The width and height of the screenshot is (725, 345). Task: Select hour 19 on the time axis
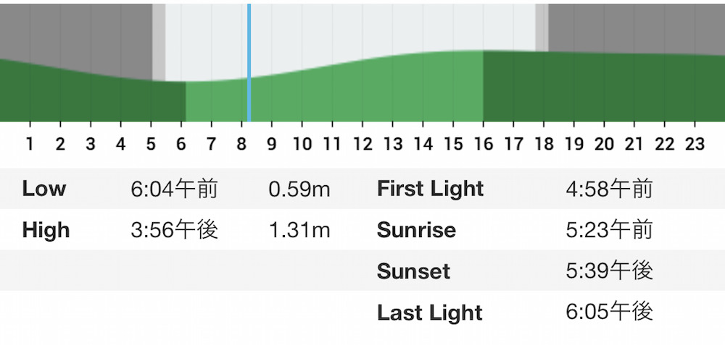pos(573,145)
